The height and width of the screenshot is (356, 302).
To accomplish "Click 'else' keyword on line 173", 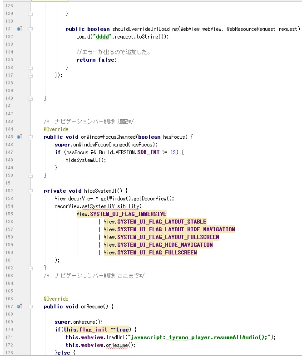I will [x=64, y=353].
